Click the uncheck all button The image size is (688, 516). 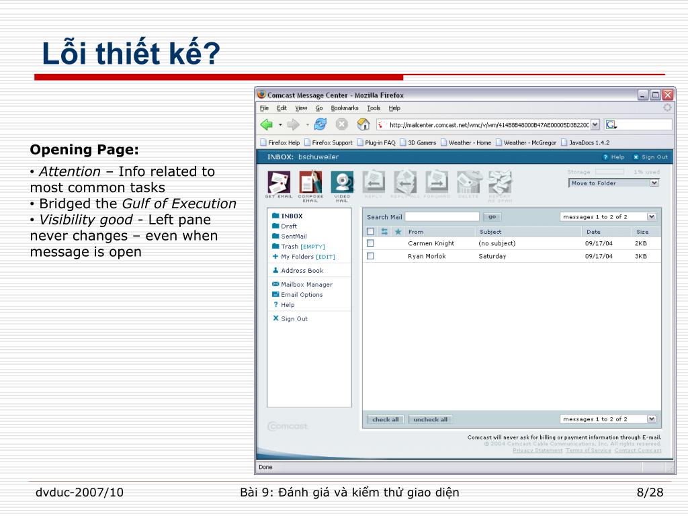(x=431, y=419)
